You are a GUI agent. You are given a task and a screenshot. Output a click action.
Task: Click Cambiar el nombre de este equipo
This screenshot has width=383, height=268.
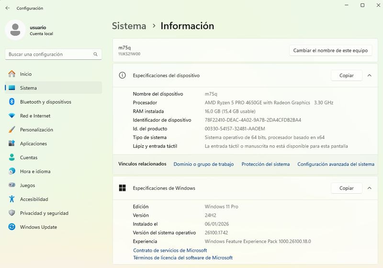point(330,50)
